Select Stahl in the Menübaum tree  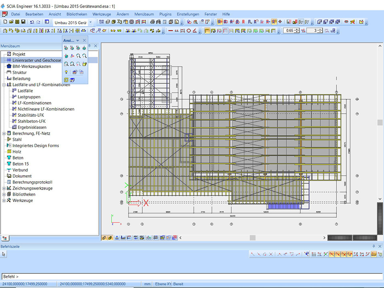point(17,140)
